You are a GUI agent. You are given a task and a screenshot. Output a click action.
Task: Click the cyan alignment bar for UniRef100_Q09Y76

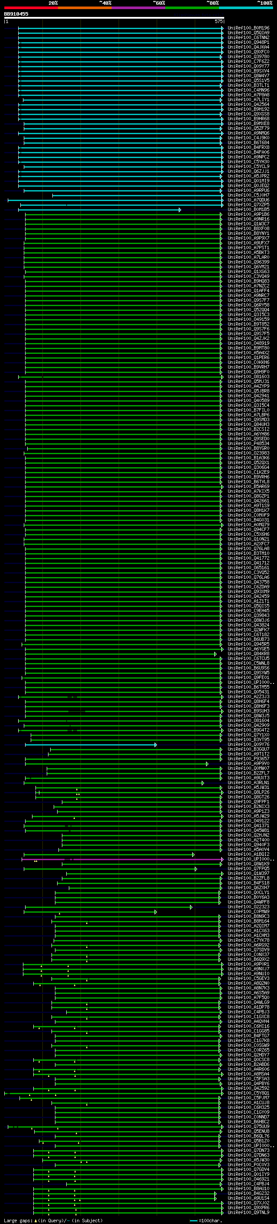tap(90, 745)
